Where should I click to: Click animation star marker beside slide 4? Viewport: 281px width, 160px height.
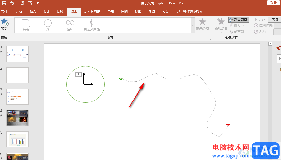tap(1, 115)
